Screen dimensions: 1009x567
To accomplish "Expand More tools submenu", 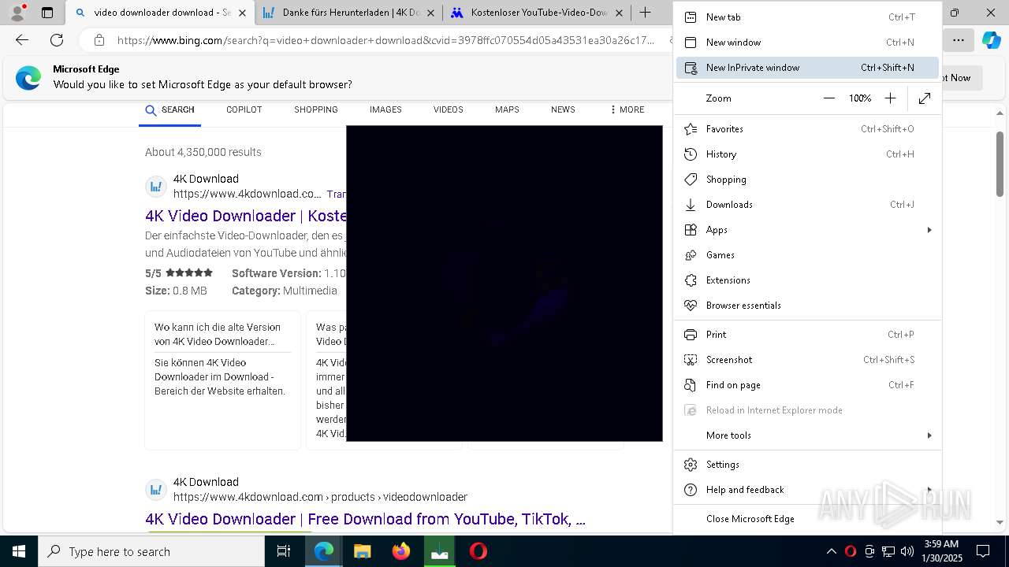I will [x=807, y=435].
